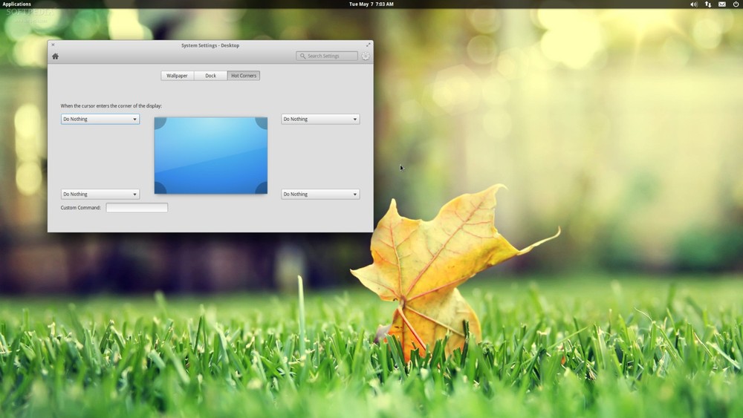Viewport: 743px width, 418px height.
Task: Switch to the Dock tab
Action: tap(210, 76)
